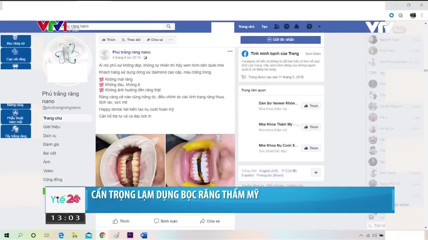
Task: Switch to the Ảnh tab
Action: pyautogui.click(x=47, y=162)
